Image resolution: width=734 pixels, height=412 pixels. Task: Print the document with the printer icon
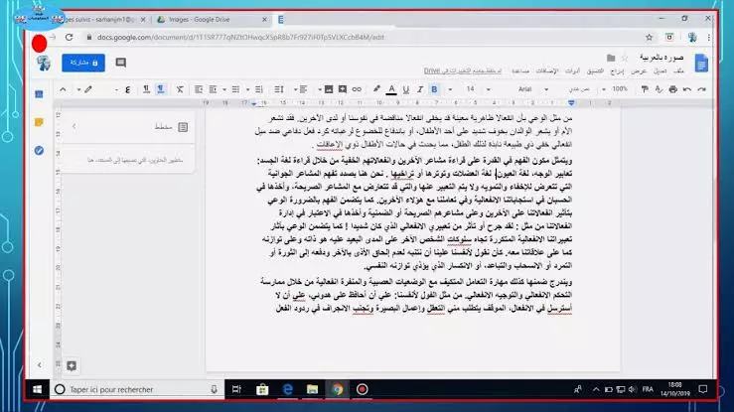672,89
